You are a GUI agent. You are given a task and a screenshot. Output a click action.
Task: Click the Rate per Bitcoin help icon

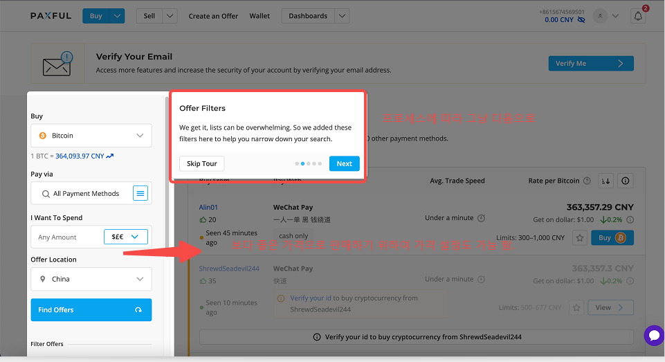(587, 181)
